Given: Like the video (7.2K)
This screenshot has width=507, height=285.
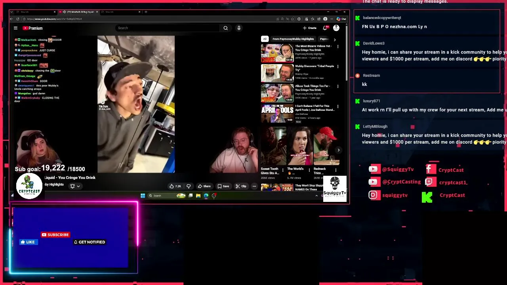Looking at the screenshot, I should [175, 186].
